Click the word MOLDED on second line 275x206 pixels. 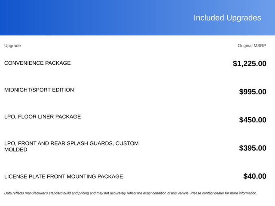point(16,149)
